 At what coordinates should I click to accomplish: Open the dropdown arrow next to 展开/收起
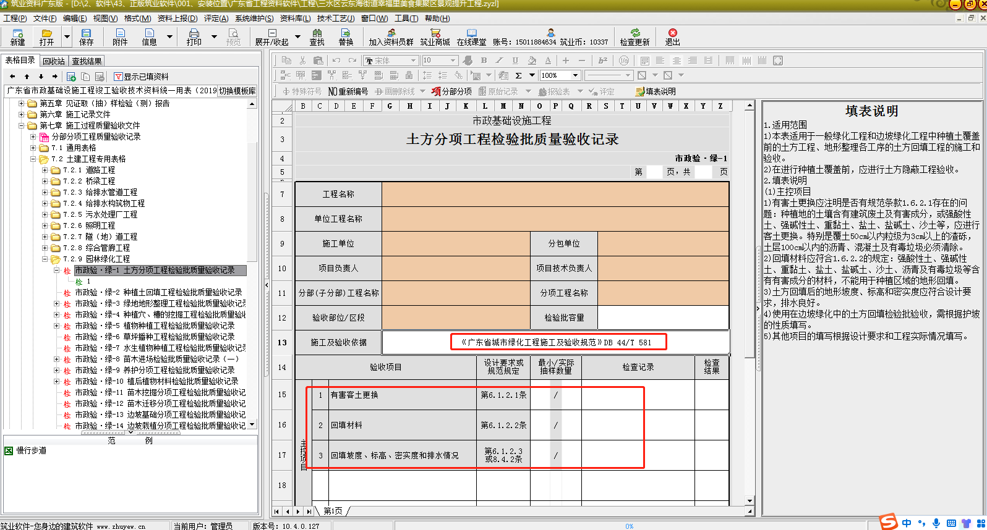click(x=297, y=37)
